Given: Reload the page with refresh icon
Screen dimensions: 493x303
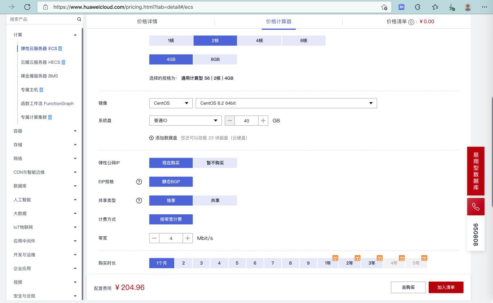Looking at the screenshot, I should click(27, 7).
